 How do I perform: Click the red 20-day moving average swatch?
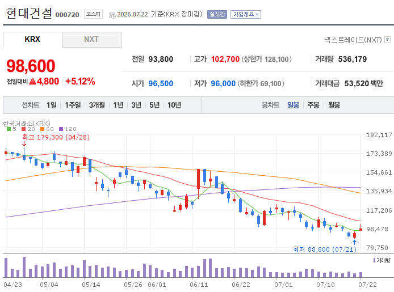[x=24, y=129]
